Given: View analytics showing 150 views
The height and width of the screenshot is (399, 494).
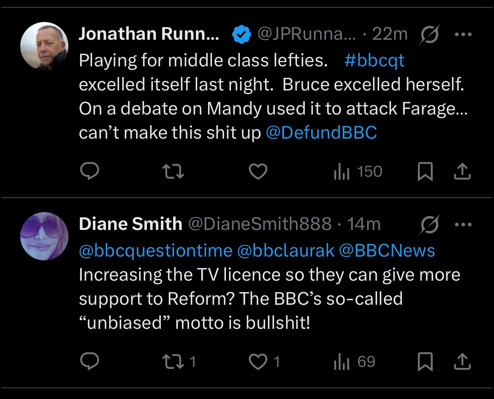Looking at the screenshot, I should coord(358,172).
